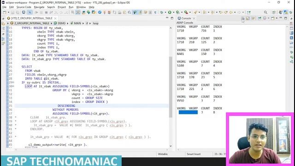Click the Coverage run icon
The width and height of the screenshot is (295, 166).
click(178, 12)
